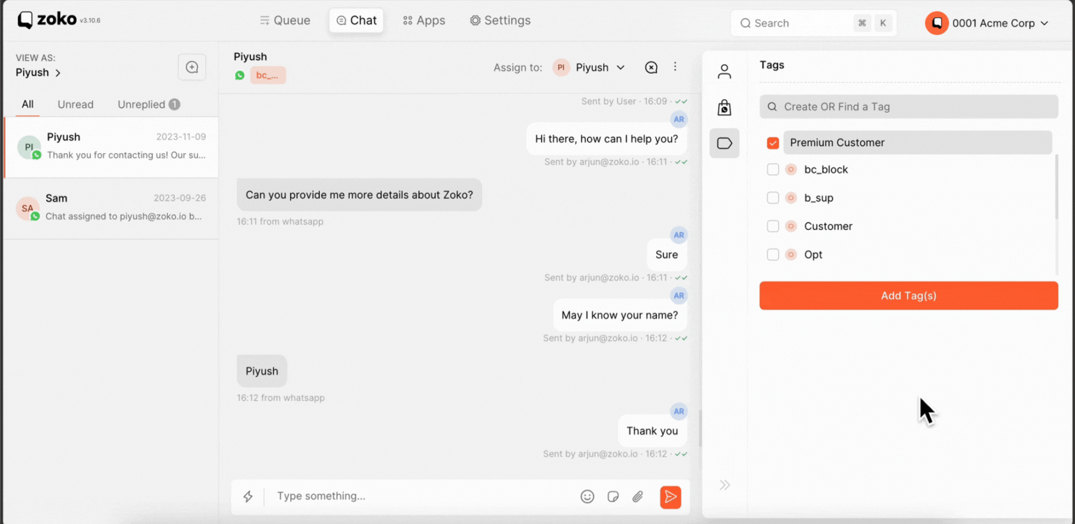Click the 'Thank you' message bubble
Viewport: 1075px width, 524px height.
pos(652,431)
